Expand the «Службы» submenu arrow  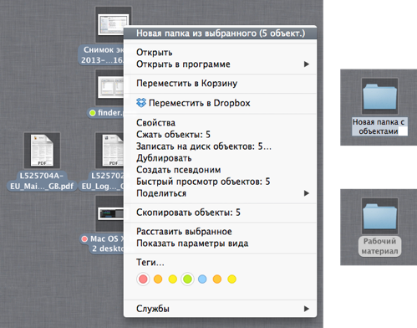307,309
